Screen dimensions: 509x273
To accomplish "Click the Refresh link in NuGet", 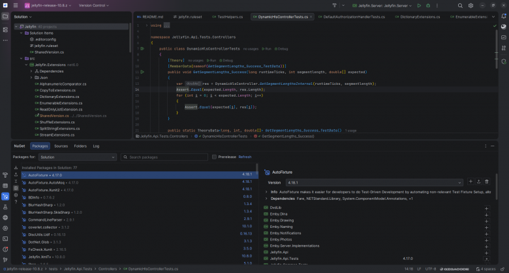I will (x=245, y=157).
